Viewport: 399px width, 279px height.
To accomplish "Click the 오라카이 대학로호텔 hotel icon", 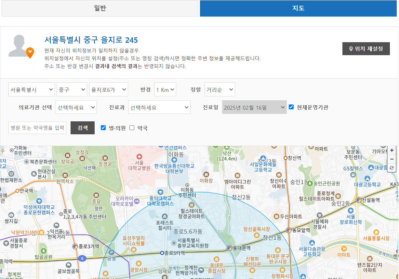I will click(x=137, y=201).
